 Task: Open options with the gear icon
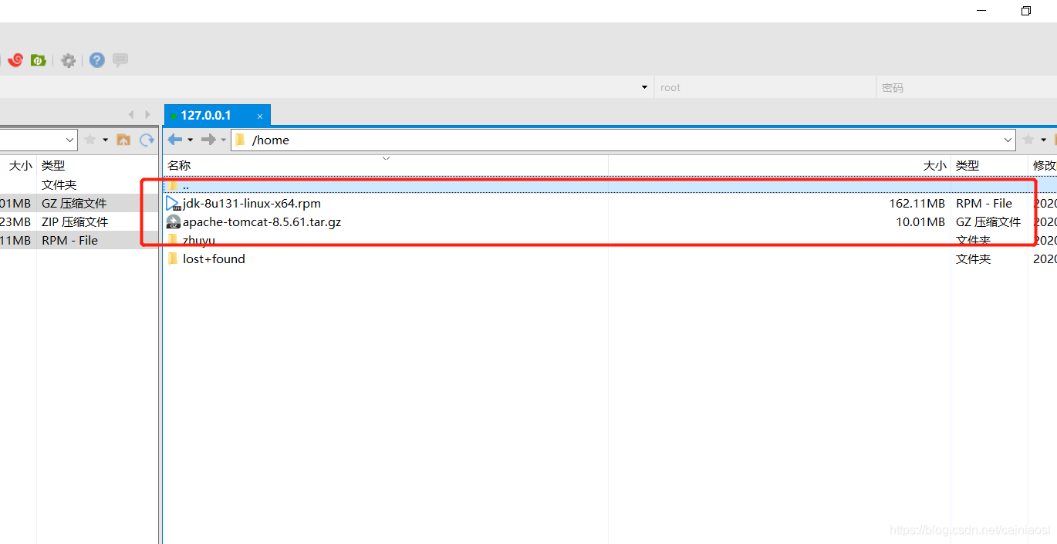click(x=69, y=60)
